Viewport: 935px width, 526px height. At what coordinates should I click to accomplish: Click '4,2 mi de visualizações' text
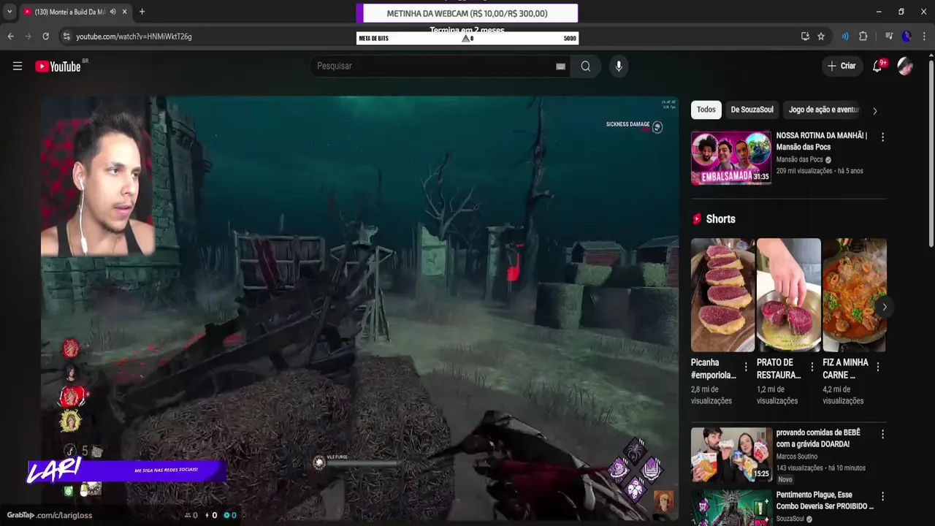point(843,394)
